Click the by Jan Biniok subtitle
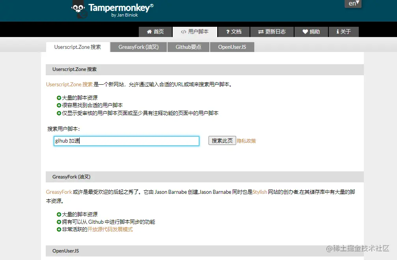The width and height of the screenshot is (397, 260). (x=125, y=15)
